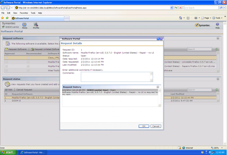This screenshot has height=155, width=227.
Task: Collapse the Request history section
Action: pos(158,87)
